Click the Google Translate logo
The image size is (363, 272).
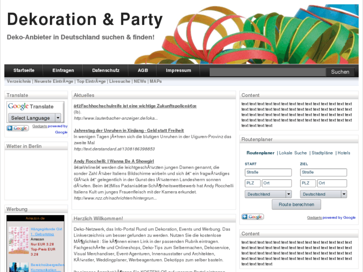click(x=31, y=106)
